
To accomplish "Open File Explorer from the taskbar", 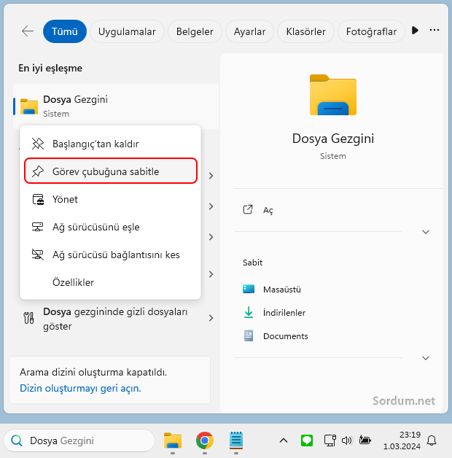I will pyautogui.click(x=173, y=440).
